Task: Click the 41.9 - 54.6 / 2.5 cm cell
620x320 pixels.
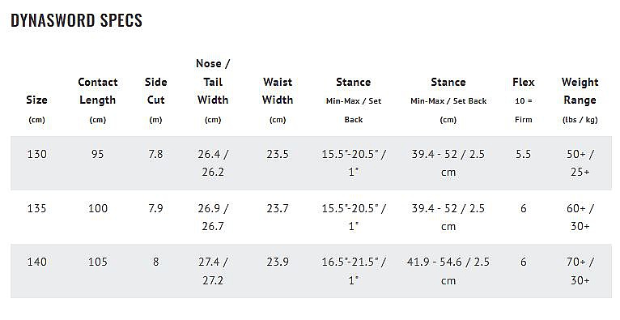Action: [x=448, y=271]
